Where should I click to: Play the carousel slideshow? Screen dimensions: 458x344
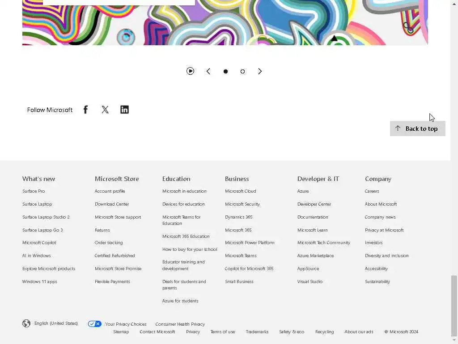190,71
